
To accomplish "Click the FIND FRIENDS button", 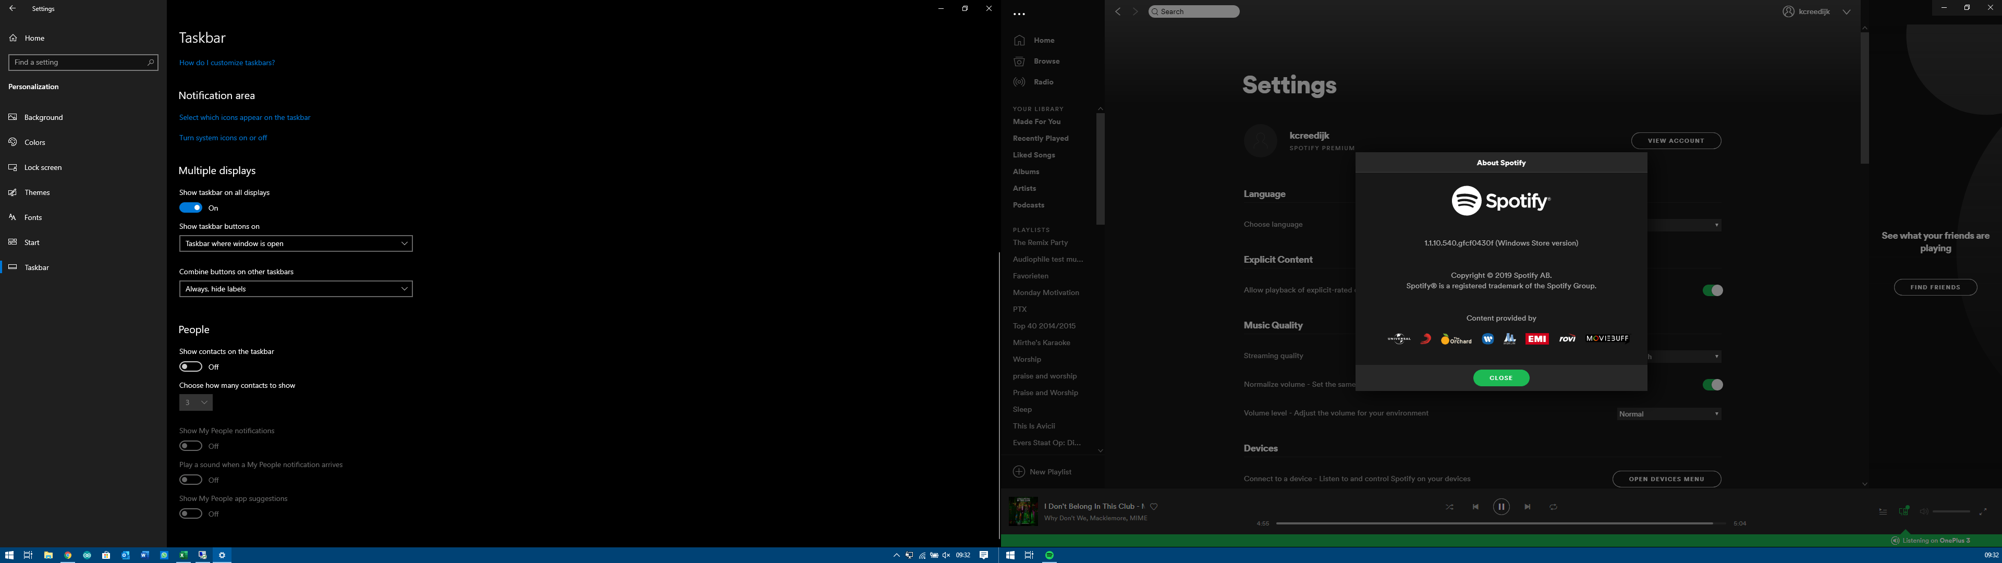I will (1935, 288).
